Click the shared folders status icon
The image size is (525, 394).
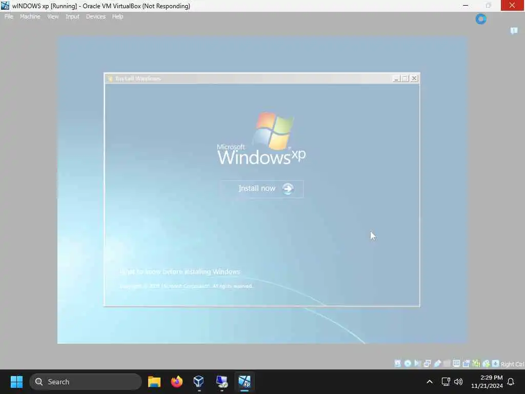[x=447, y=364]
